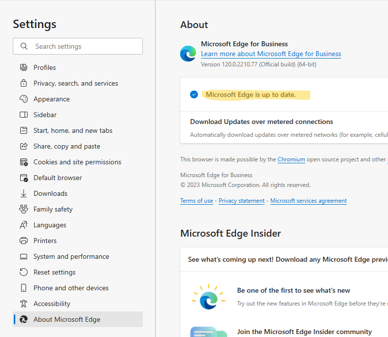Click the Accessibility figure icon
Viewport: 388px width, 337px height.
[23, 304]
